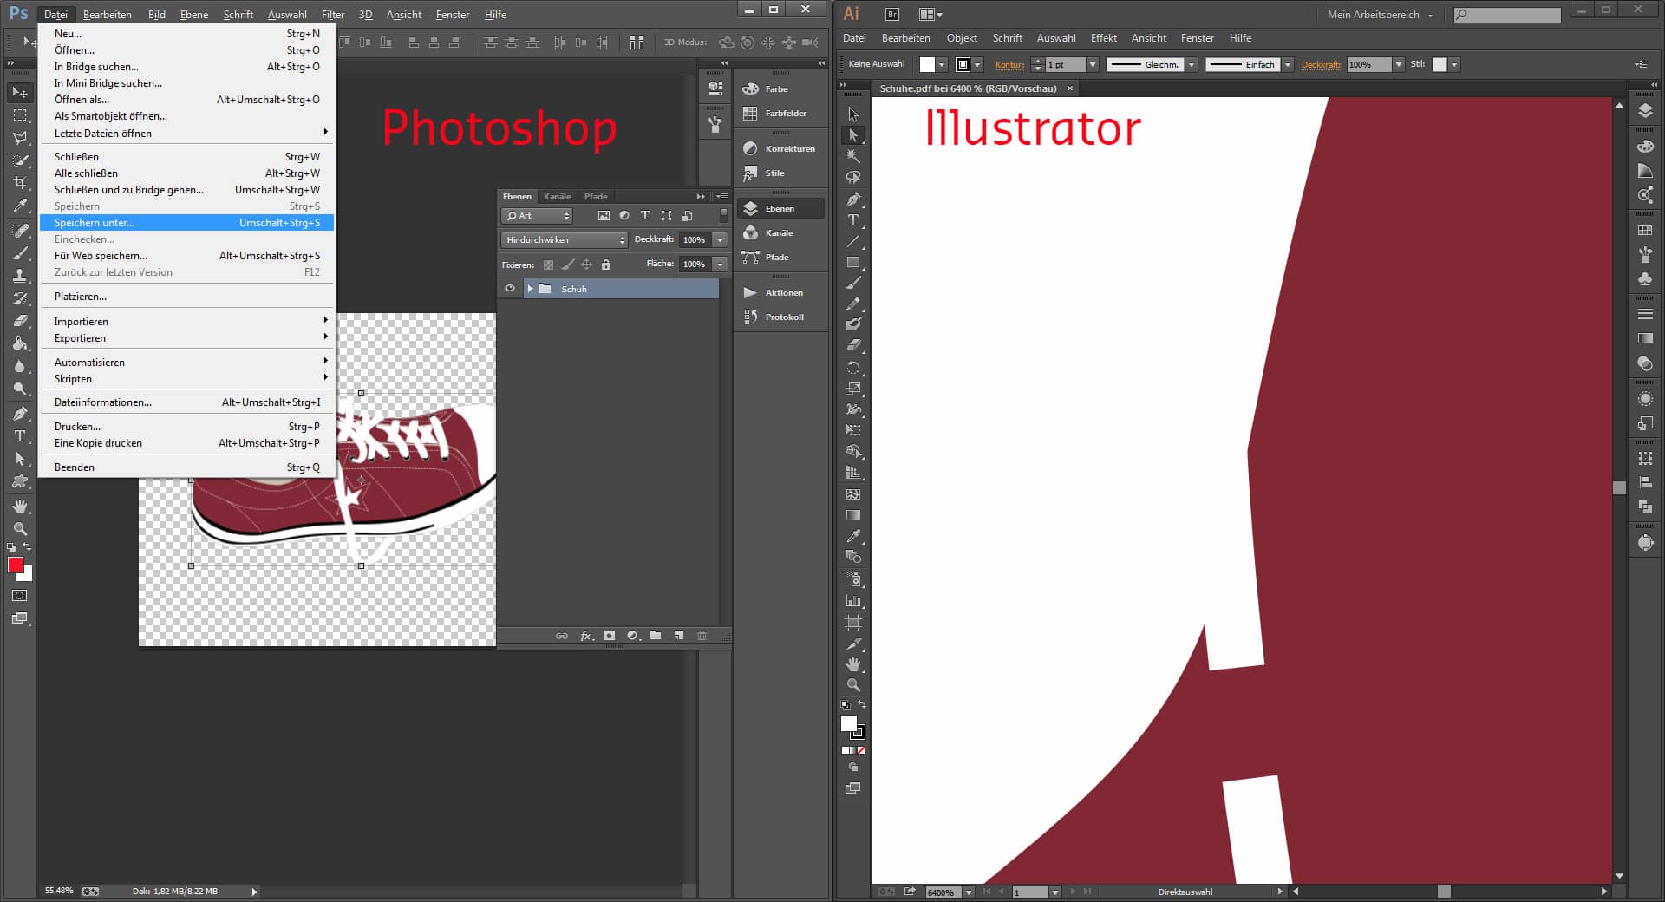The height and width of the screenshot is (902, 1665).
Task: Click the red foreground color swatch
Action: pyautogui.click(x=15, y=565)
